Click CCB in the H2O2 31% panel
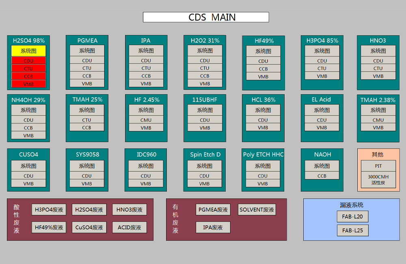 [205, 76]
